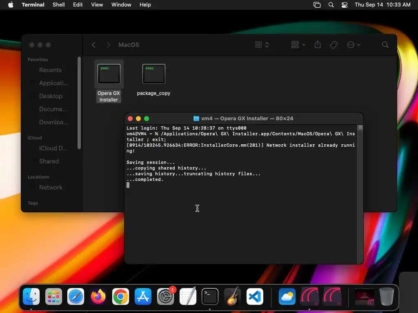Click the Terminal icon in the Dock
The image size is (418, 313).
[210, 296]
